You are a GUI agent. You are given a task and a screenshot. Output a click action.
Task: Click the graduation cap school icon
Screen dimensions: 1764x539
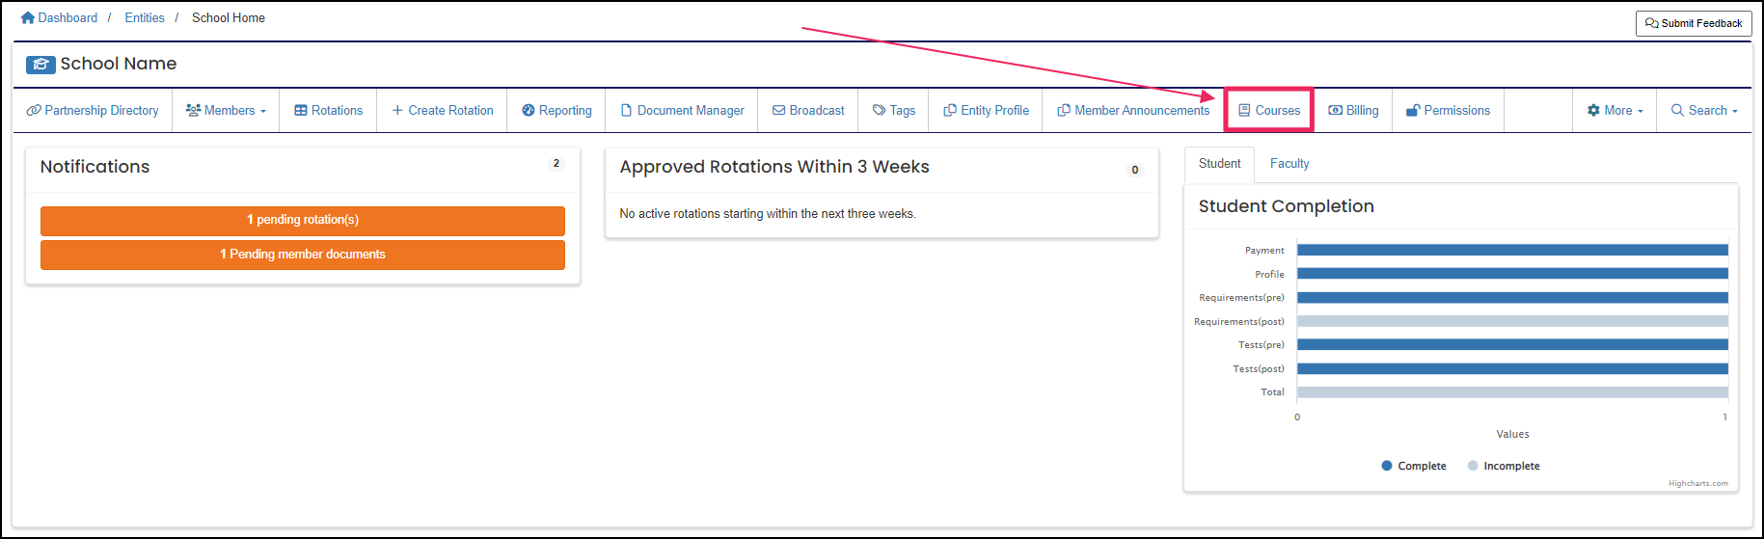point(41,64)
